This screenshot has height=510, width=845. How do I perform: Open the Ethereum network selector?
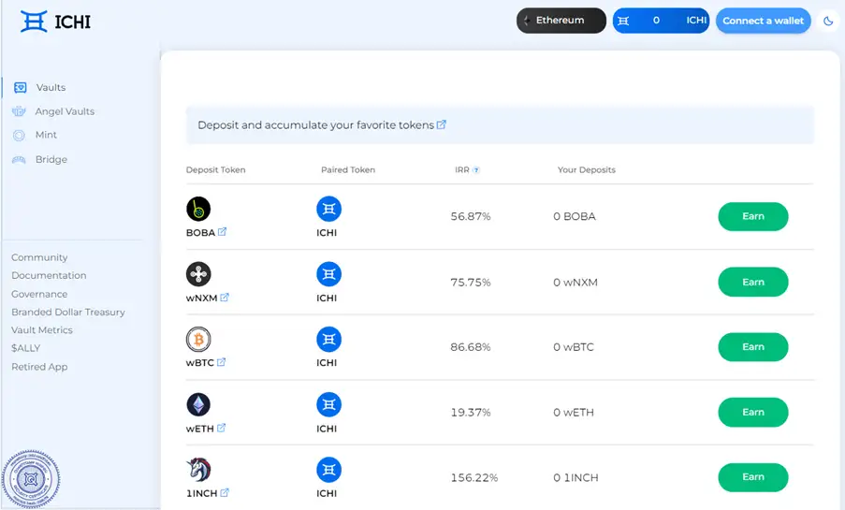point(561,21)
